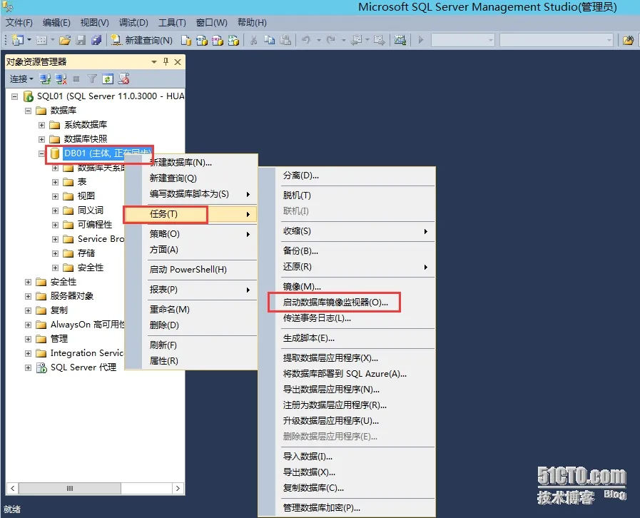
Task: Click the Save floppy disk icon
Action: click(x=81, y=40)
